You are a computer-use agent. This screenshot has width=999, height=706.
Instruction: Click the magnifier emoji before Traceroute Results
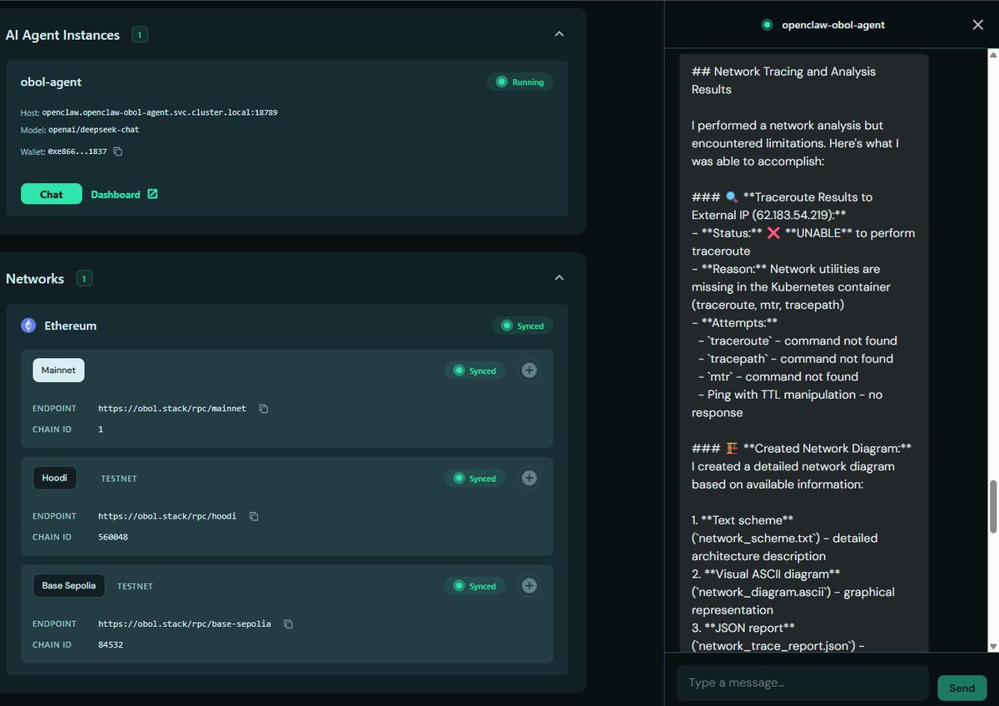point(732,197)
